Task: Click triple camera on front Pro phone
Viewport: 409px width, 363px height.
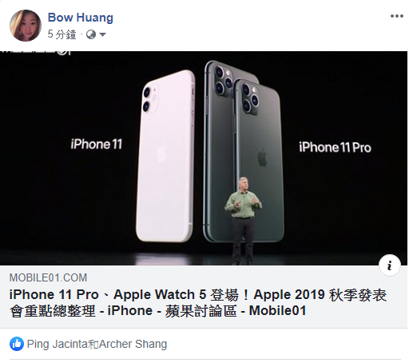Action: click(250, 98)
